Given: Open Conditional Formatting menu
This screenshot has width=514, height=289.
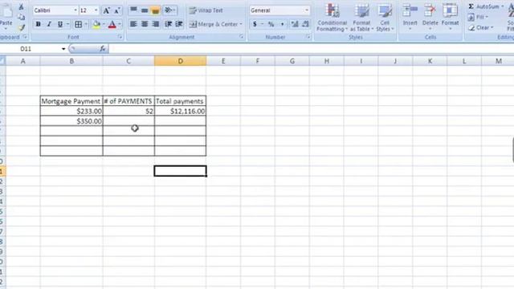Looking at the screenshot, I should coord(332,18).
